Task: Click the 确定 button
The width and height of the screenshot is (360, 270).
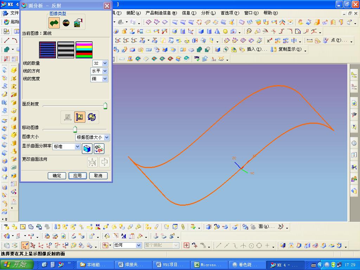Action: coord(57,176)
